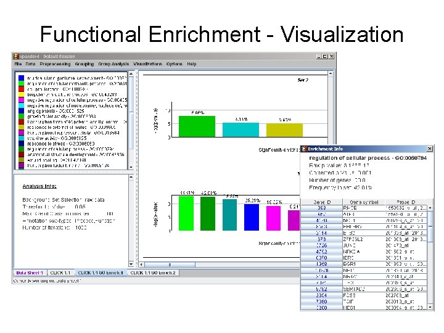Open the Visualizations menu
Viewport: 444px width, 333px height.
click(147, 64)
